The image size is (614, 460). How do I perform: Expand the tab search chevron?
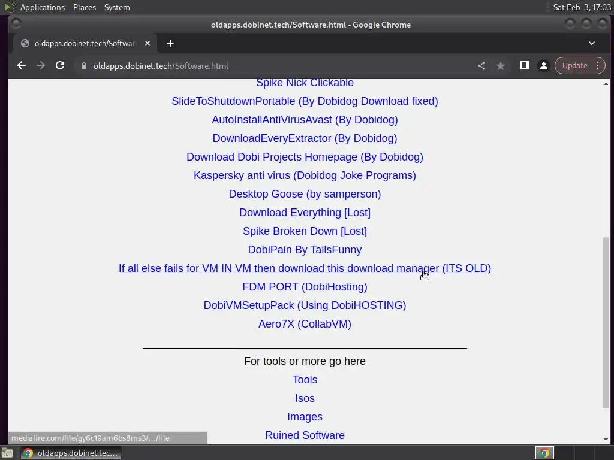point(592,43)
